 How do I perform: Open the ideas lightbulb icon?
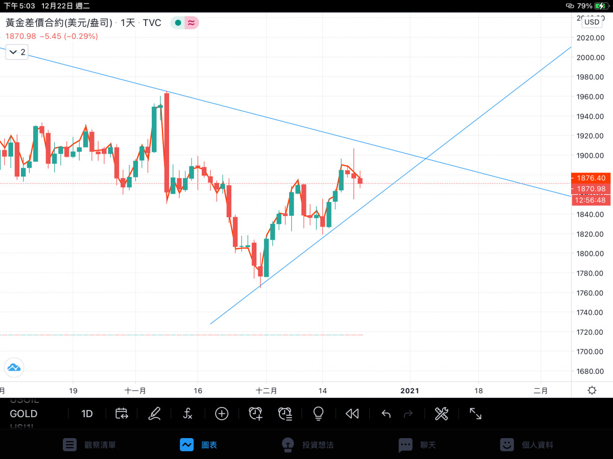(x=318, y=414)
